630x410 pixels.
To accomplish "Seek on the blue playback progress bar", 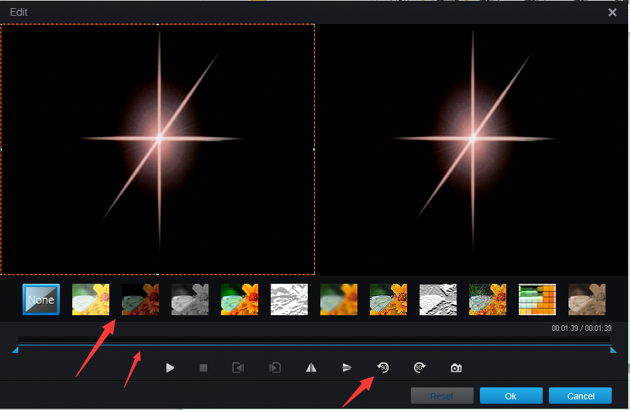I will click(314, 345).
